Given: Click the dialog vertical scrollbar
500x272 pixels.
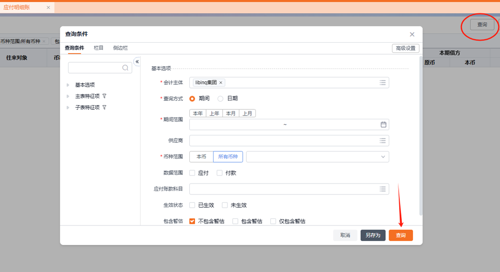Looking at the screenshot, I should pos(421,136).
